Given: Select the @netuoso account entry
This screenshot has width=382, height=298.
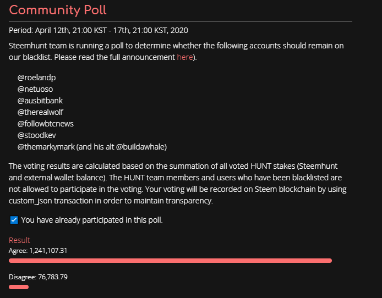Looking at the screenshot, I should [35, 89].
